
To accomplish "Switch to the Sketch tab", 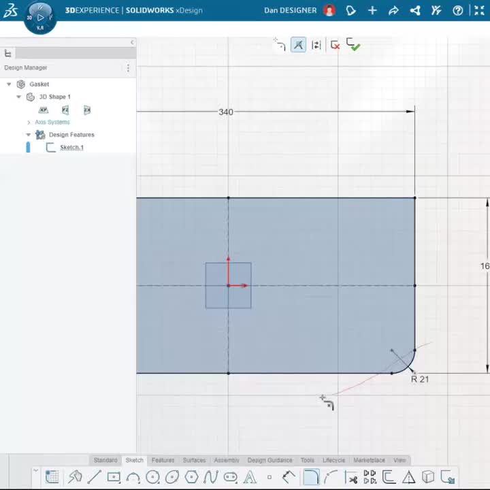I will coord(134,460).
